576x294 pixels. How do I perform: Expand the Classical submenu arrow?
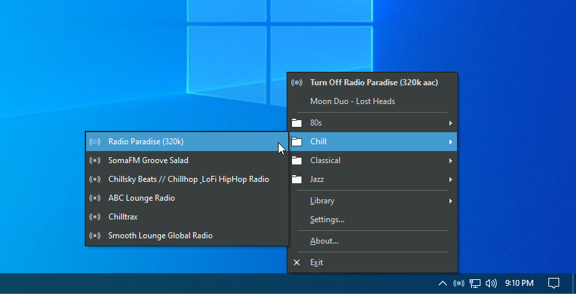point(450,160)
